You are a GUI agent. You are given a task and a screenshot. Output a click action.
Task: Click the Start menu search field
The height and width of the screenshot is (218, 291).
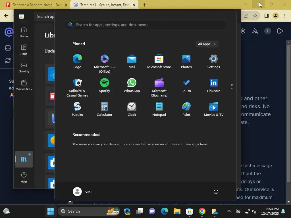[145, 25]
